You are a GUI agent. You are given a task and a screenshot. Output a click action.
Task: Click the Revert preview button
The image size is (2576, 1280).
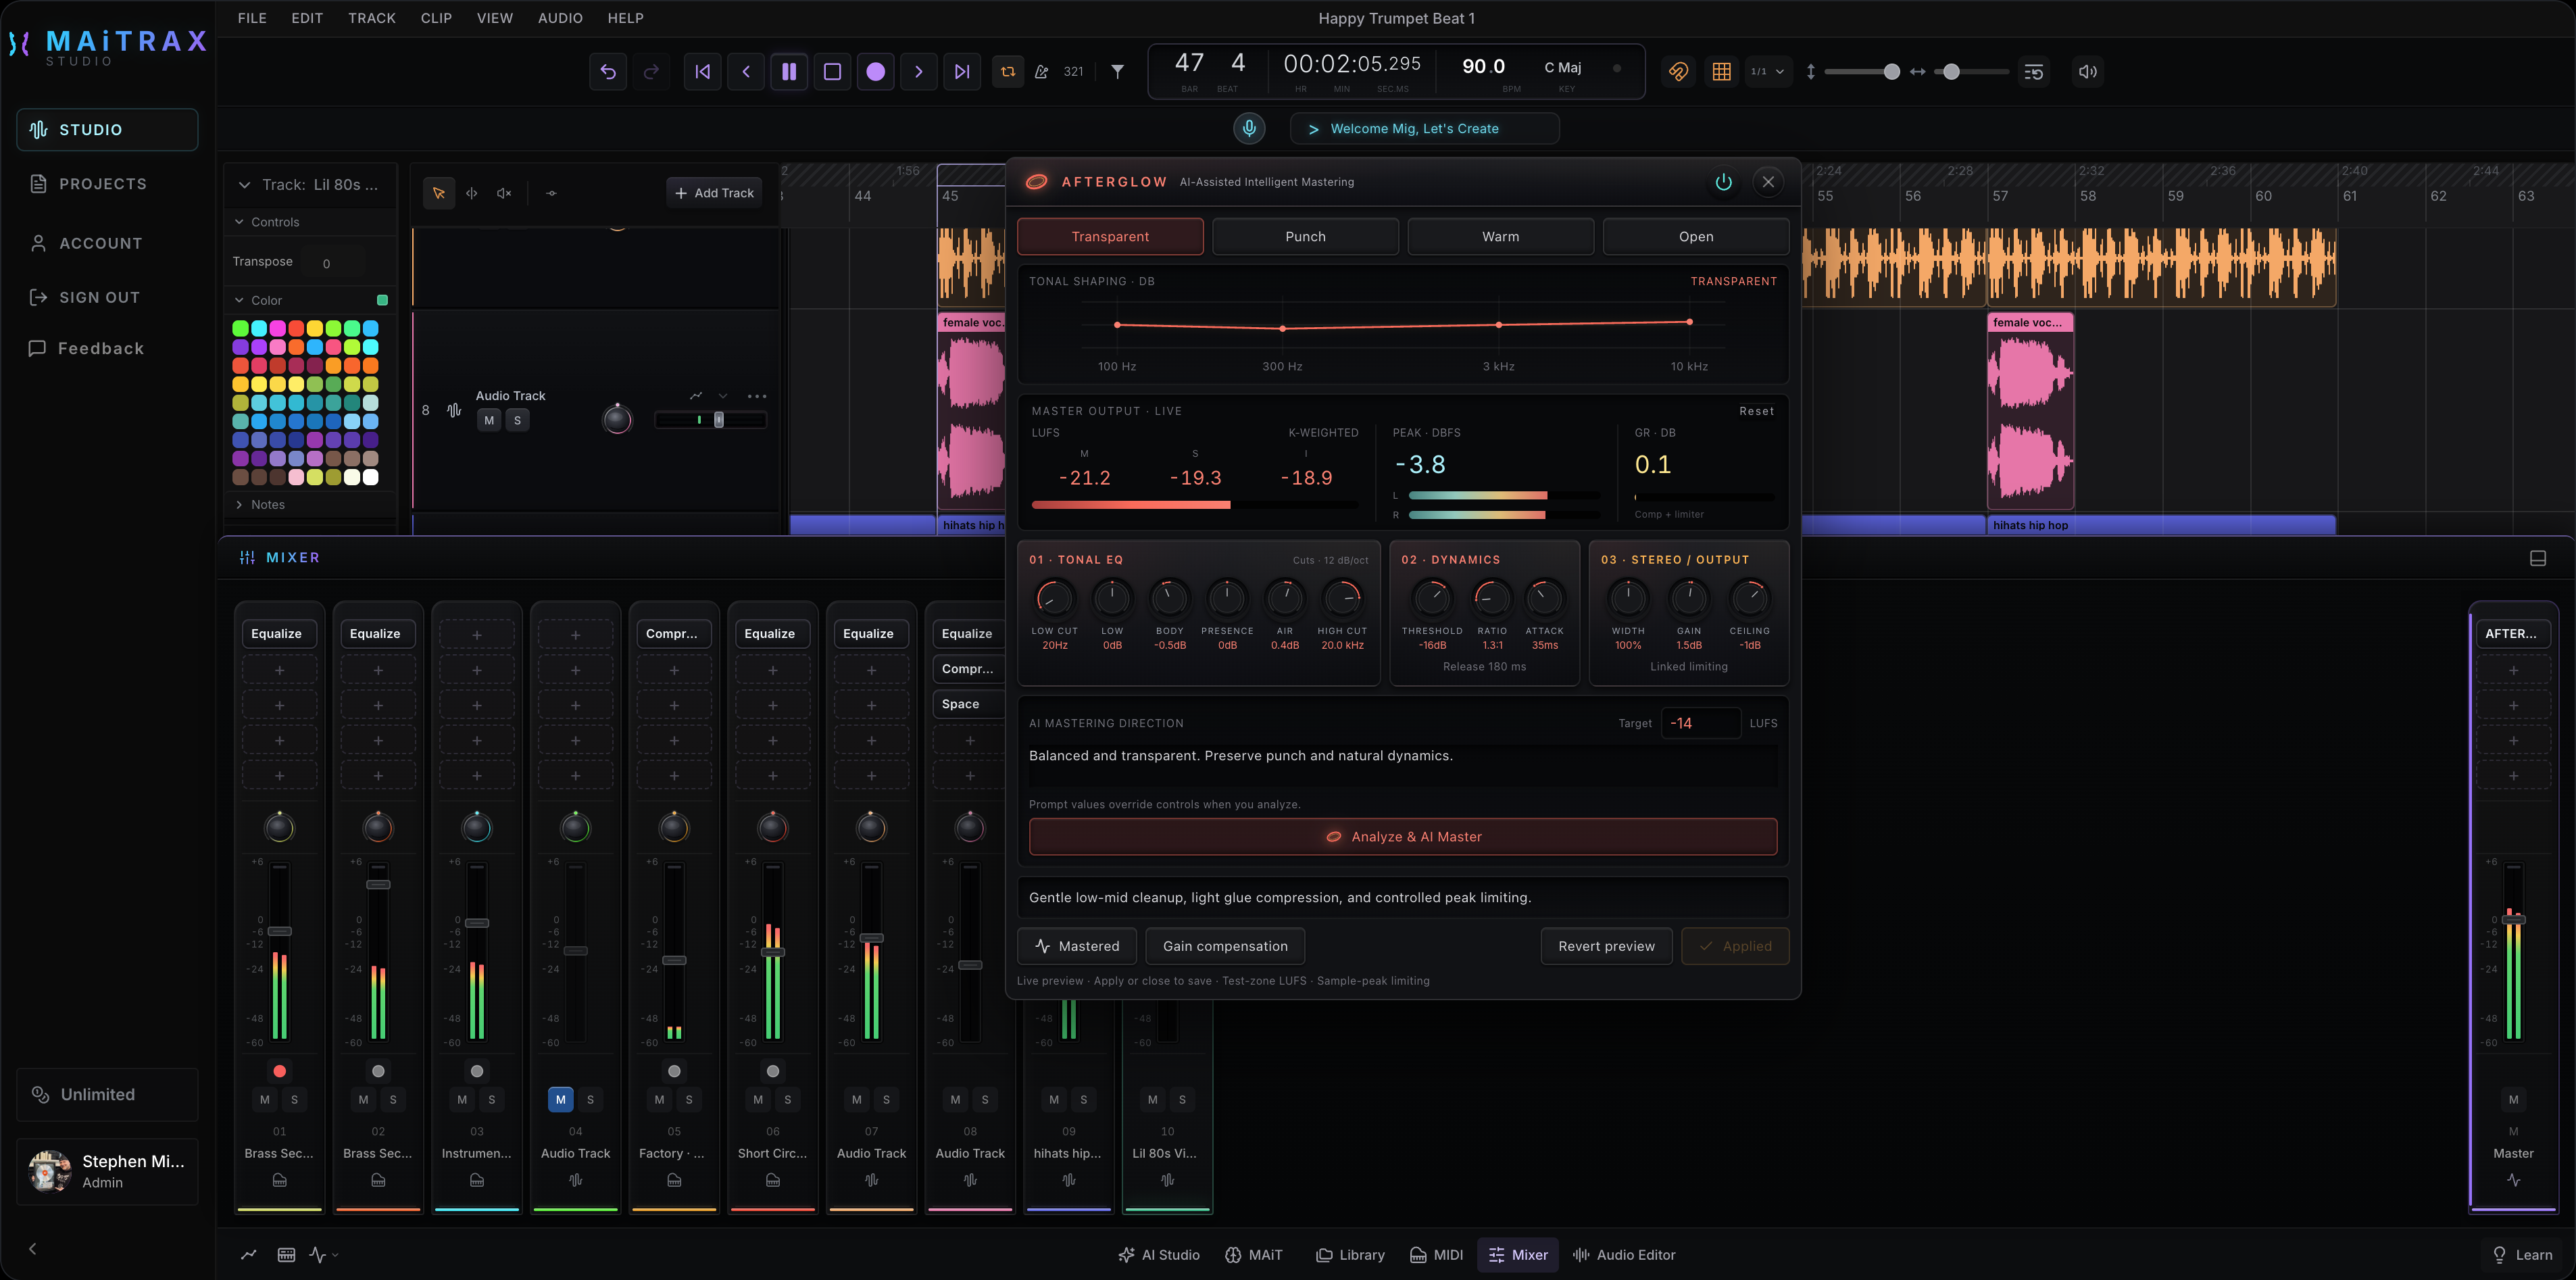coord(1606,946)
